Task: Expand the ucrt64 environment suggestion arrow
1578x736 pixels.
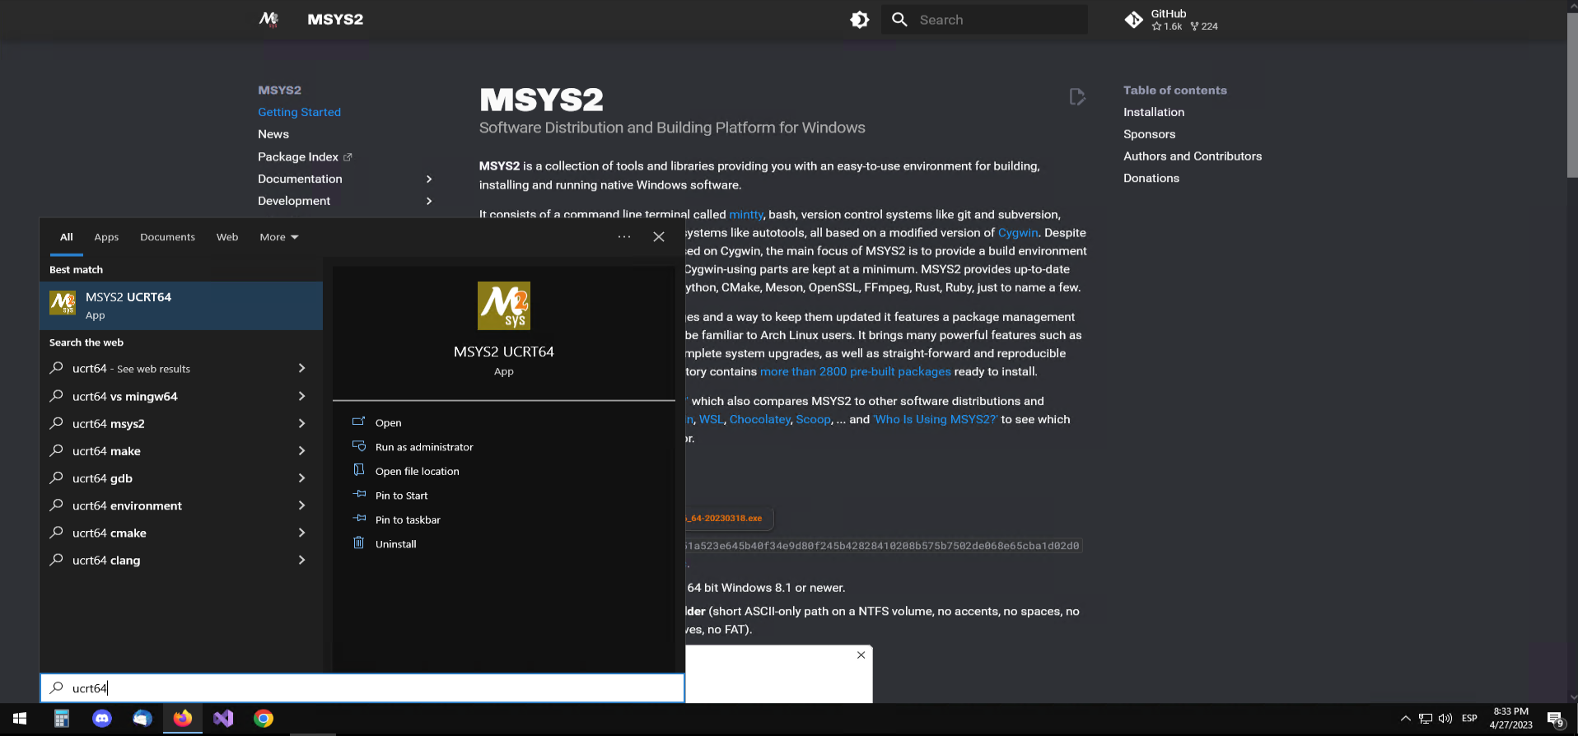Action: point(301,505)
